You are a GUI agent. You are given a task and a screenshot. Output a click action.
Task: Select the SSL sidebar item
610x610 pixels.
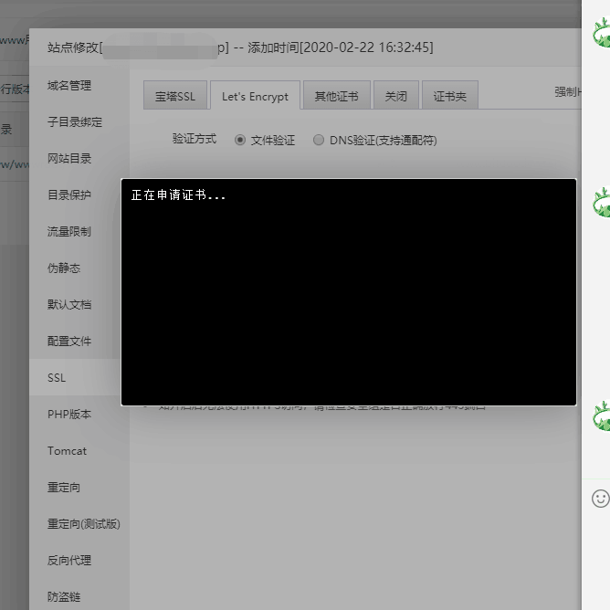(75, 377)
